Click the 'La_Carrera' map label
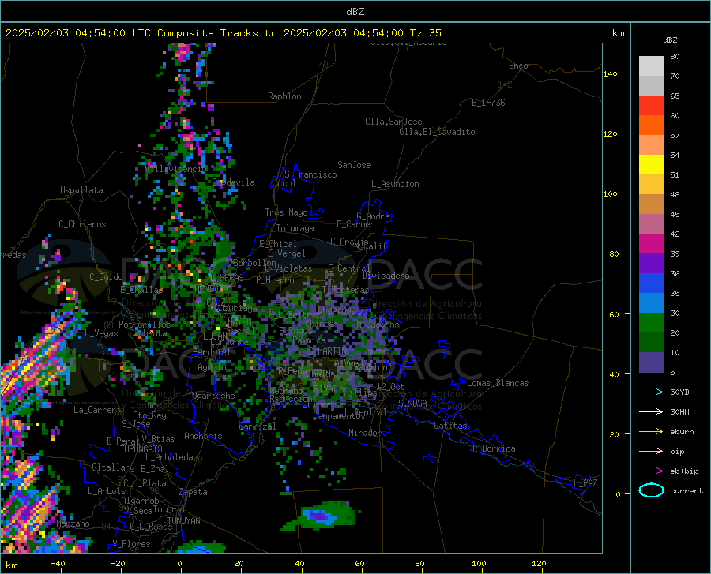This screenshot has height=574, width=711. click(x=97, y=410)
